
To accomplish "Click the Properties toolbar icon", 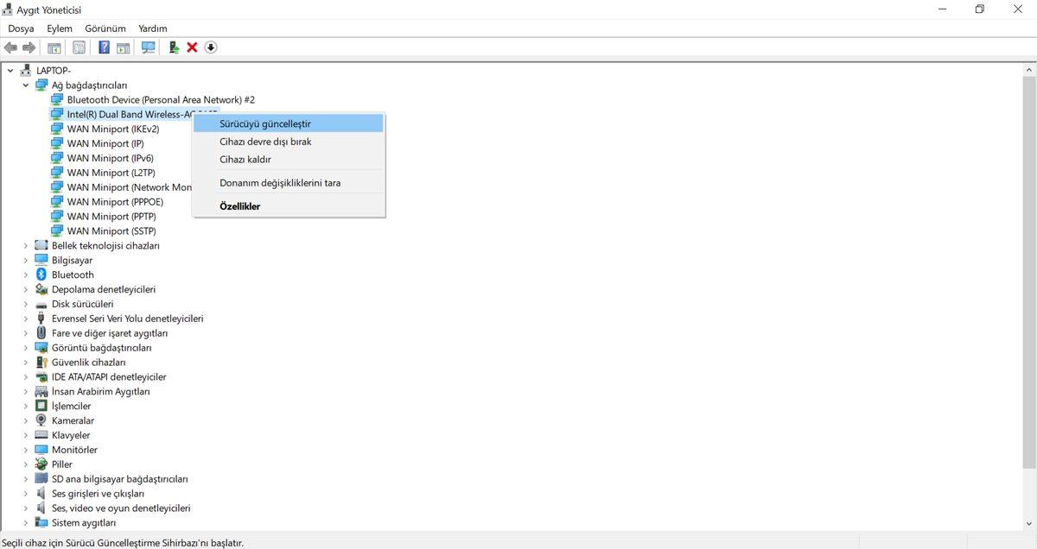I will click(80, 47).
